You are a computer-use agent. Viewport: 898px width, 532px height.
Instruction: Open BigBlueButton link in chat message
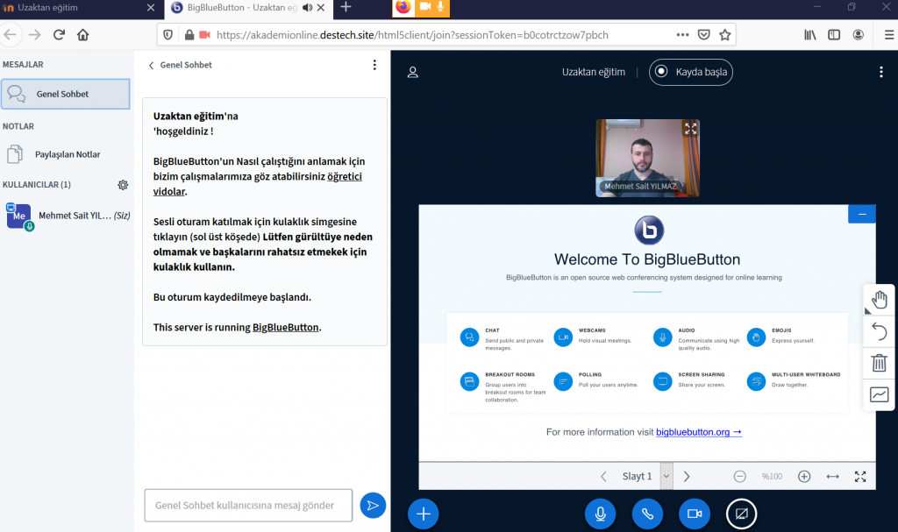pyautogui.click(x=286, y=328)
